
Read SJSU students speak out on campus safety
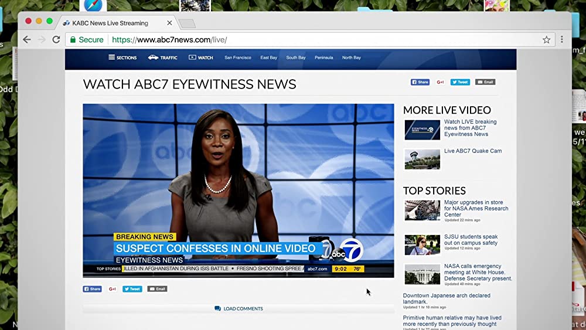tap(471, 240)
